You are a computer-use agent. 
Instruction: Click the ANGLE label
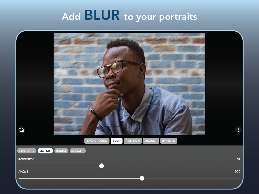(x=23, y=171)
